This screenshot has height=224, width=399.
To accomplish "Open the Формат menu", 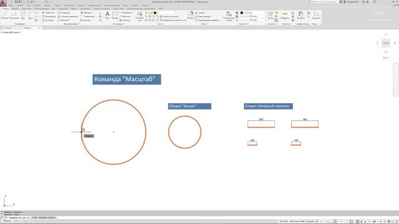I will click(47, 6).
